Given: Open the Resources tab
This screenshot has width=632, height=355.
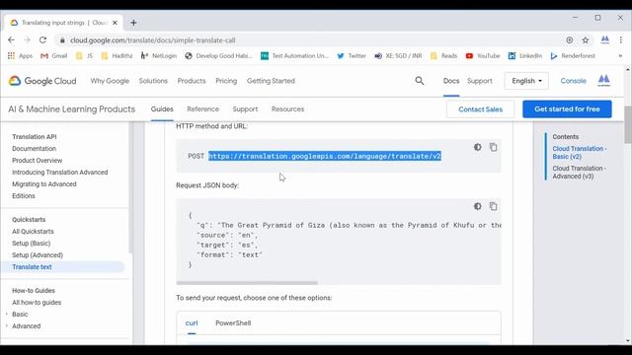Looking at the screenshot, I should coord(287,109).
